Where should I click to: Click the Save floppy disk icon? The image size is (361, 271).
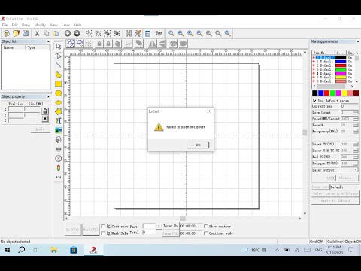tap(26, 33)
